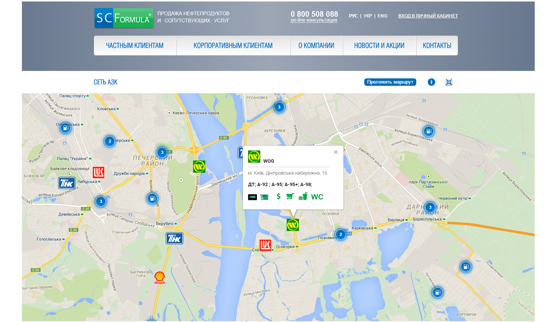557x322 pixels.
Task: Open the cluster of 3 near Русановка
Action: click(279, 107)
